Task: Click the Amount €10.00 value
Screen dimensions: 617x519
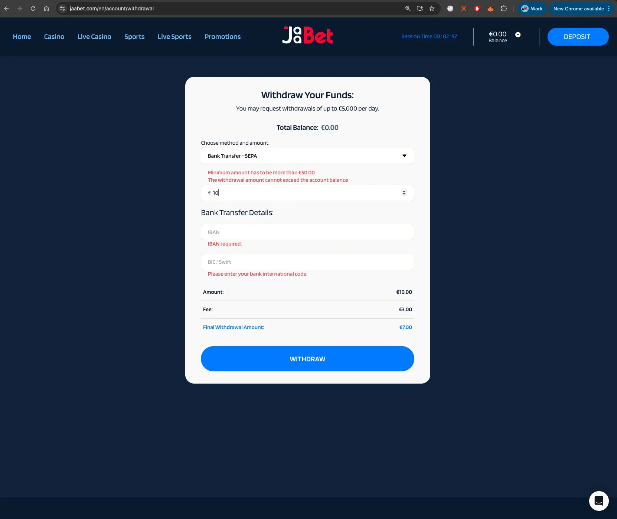Action: coord(404,292)
